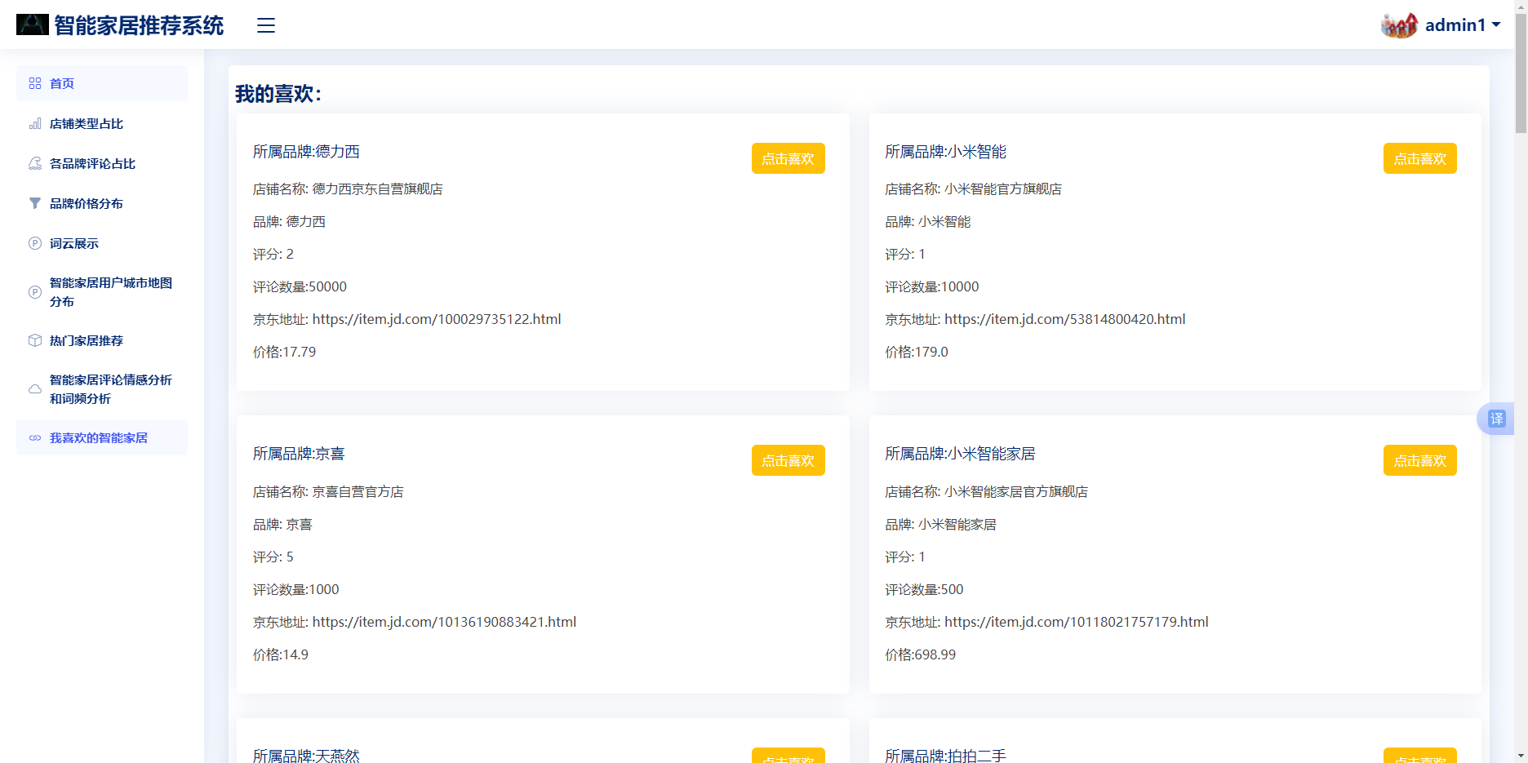Click the link icon beside 我喜欢的智能家居
Viewport: 1528px width, 763px height.
click(35, 437)
